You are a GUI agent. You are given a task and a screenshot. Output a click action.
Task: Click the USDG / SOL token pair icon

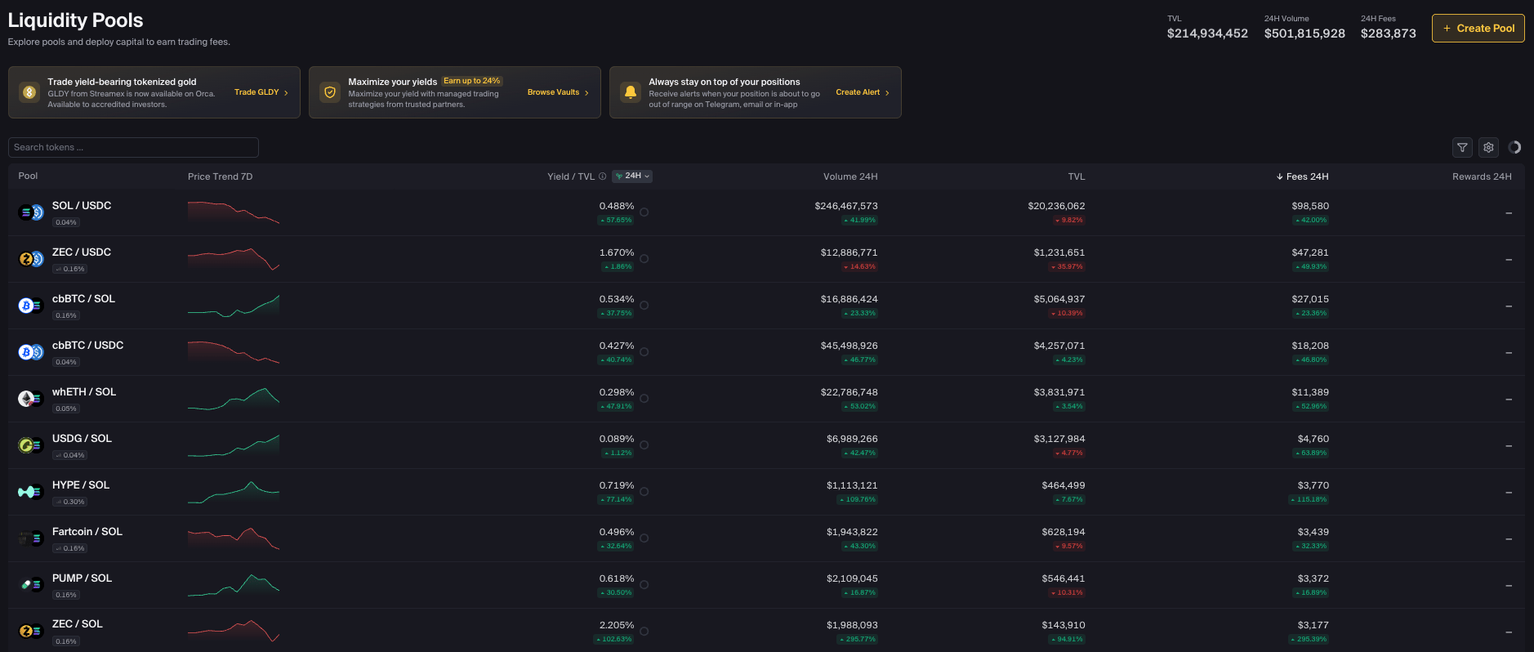[x=30, y=445]
